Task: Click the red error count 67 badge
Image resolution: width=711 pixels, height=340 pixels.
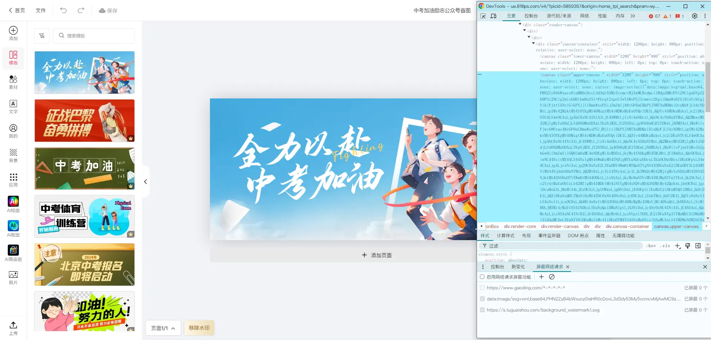Action: coord(654,16)
